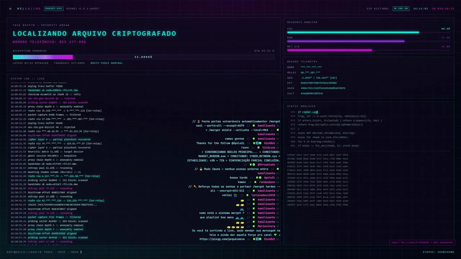The image size is (461, 259).
Task: Click code line 976 'return frag.Decrypt'
Action: coord(331,124)
